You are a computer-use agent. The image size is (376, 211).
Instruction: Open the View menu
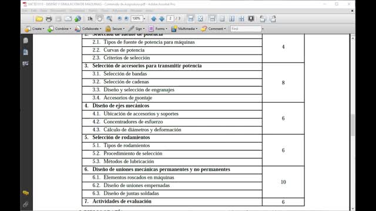43,11
